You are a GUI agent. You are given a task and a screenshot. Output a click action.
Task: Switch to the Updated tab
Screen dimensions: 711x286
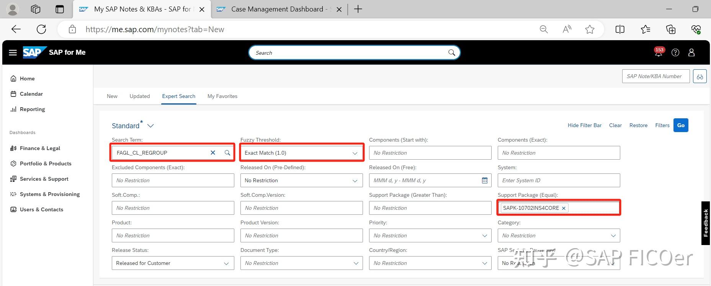coord(140,96)
